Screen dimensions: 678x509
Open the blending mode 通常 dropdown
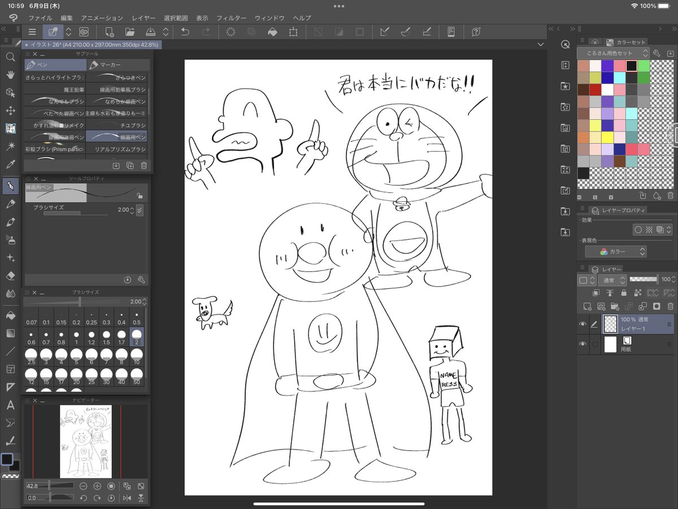[x=612, y=279]
